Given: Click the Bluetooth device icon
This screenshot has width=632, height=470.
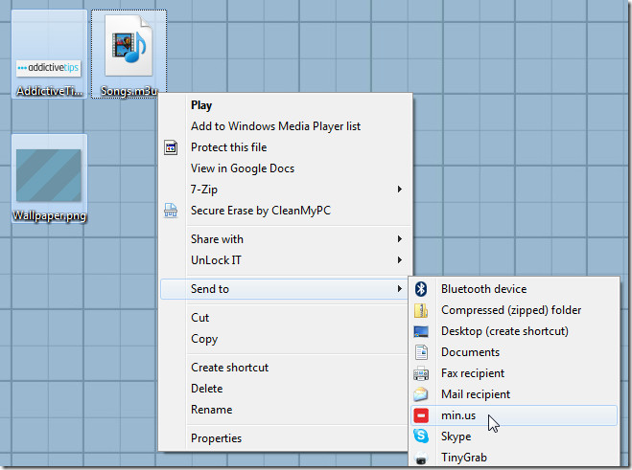Looking at the screenshot, I should [421, 289].
